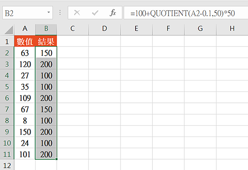
Task: Click the Name Box showing B2
Action: (28, 13)
